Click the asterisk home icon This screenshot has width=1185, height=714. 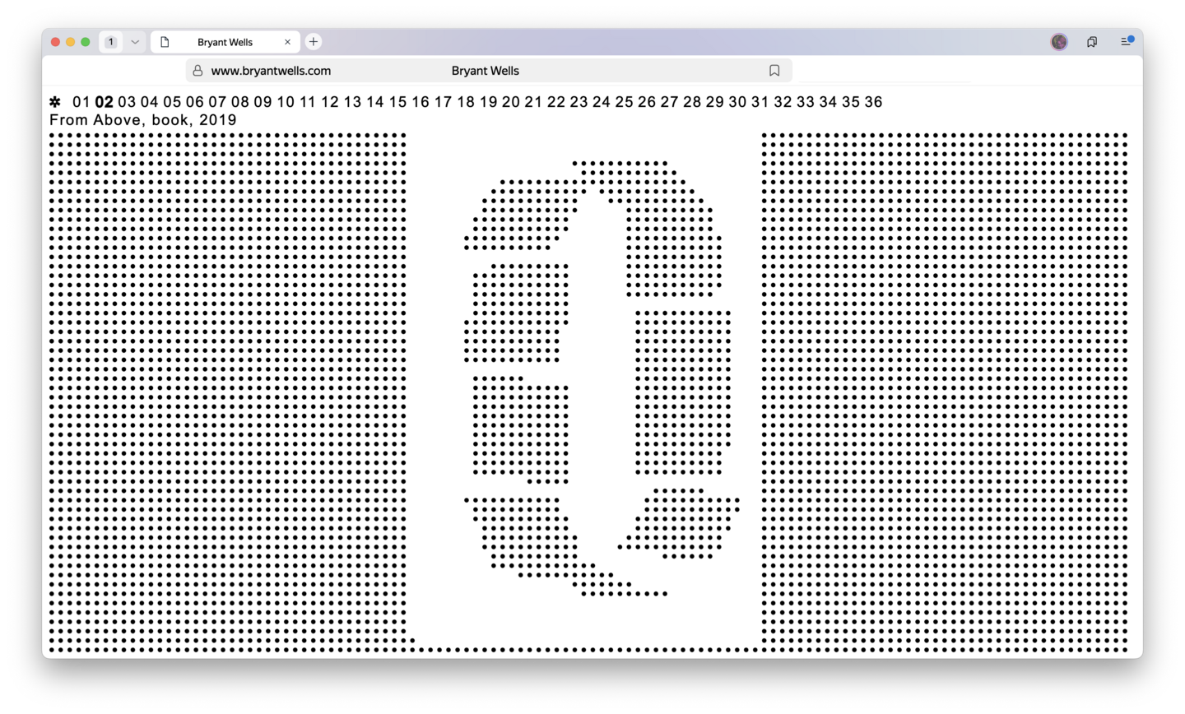pyautogui.click(x=55, y=102)
